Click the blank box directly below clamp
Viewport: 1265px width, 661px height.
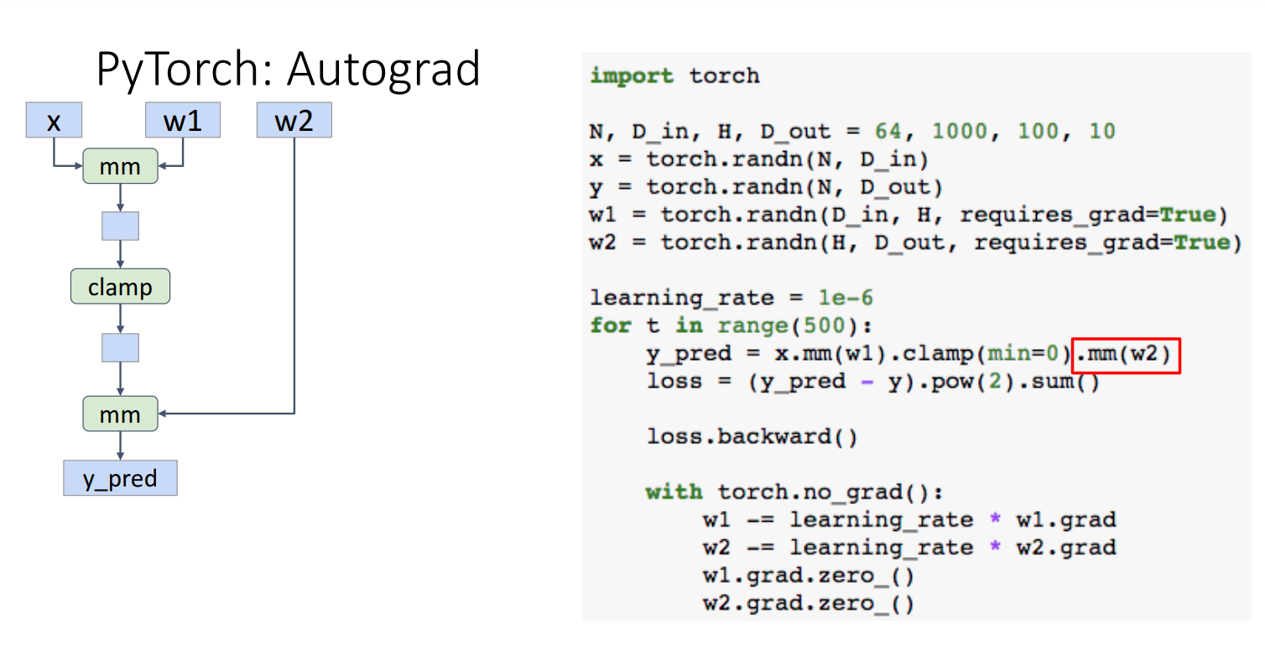(x=120, y=348)
